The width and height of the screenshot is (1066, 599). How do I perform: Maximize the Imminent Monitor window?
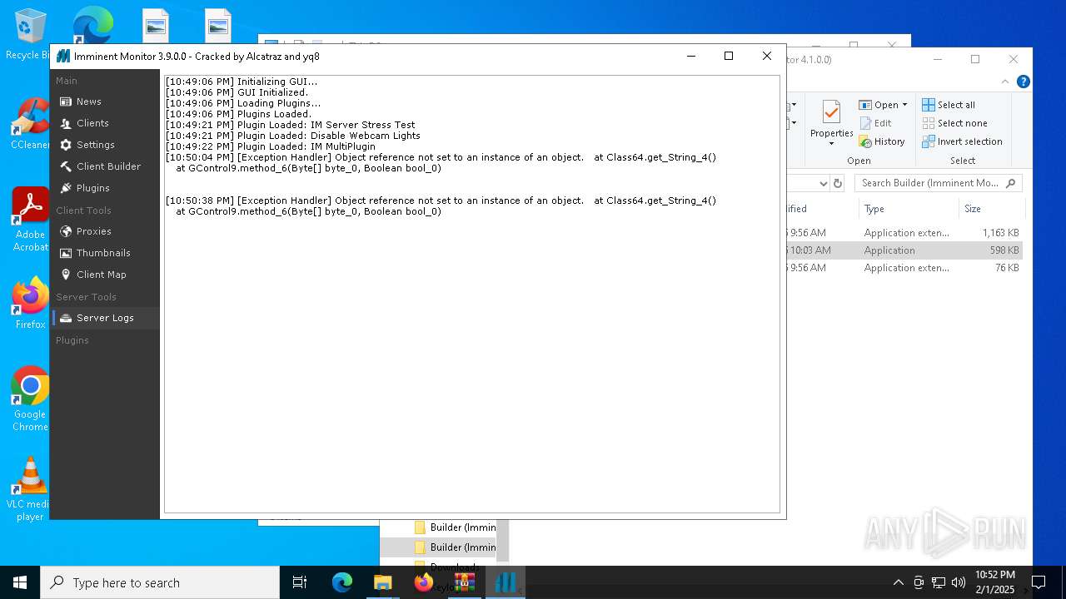pos(729,56)
